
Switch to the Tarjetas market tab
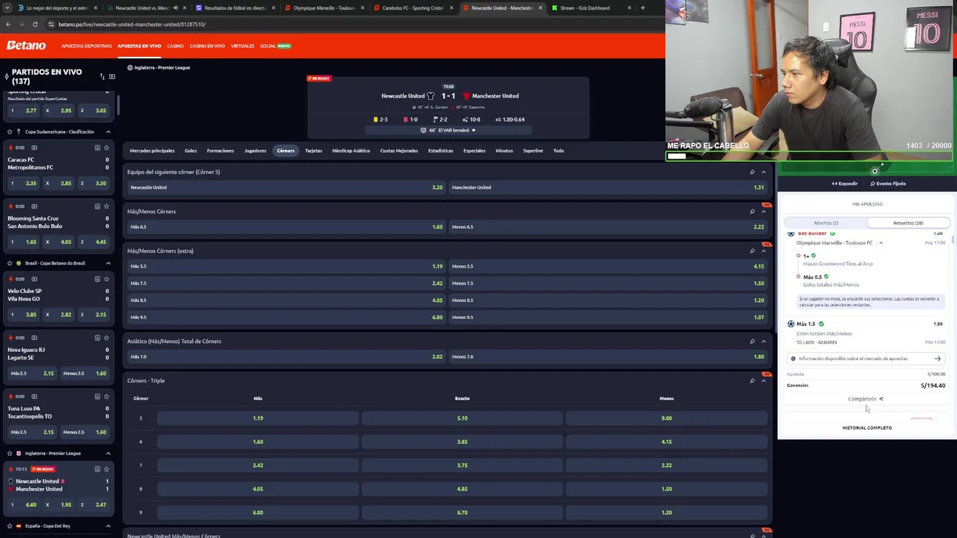point(314,151)
